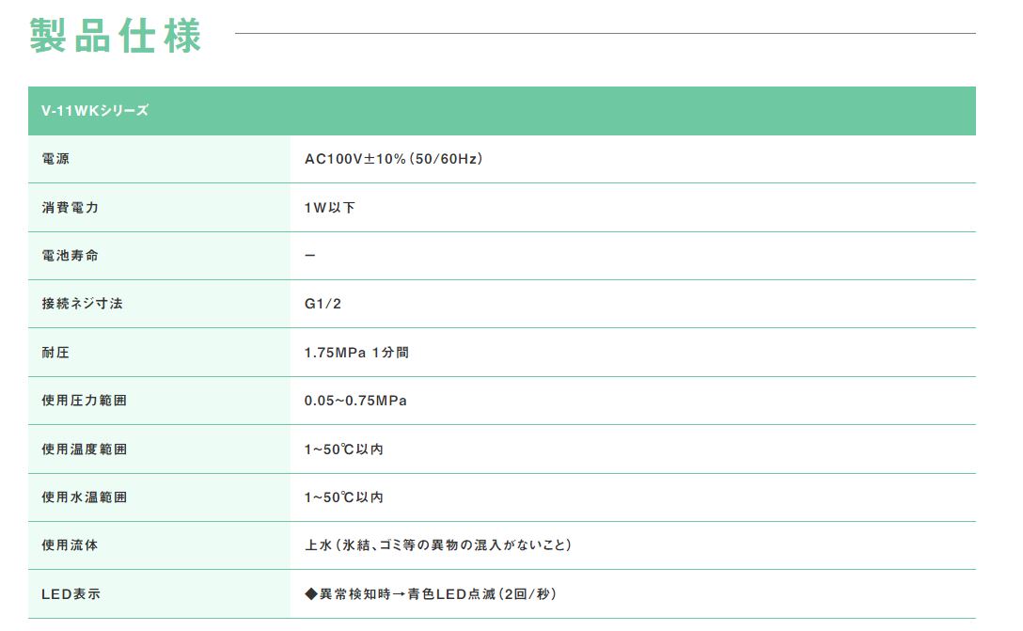
Task: Click the 使用圧力範囲 row label
Action: pos(85,401)
